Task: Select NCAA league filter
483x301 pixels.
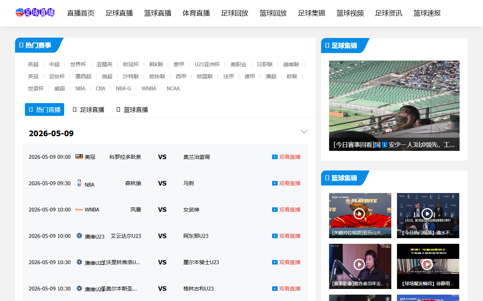Action: coord(173,88)
